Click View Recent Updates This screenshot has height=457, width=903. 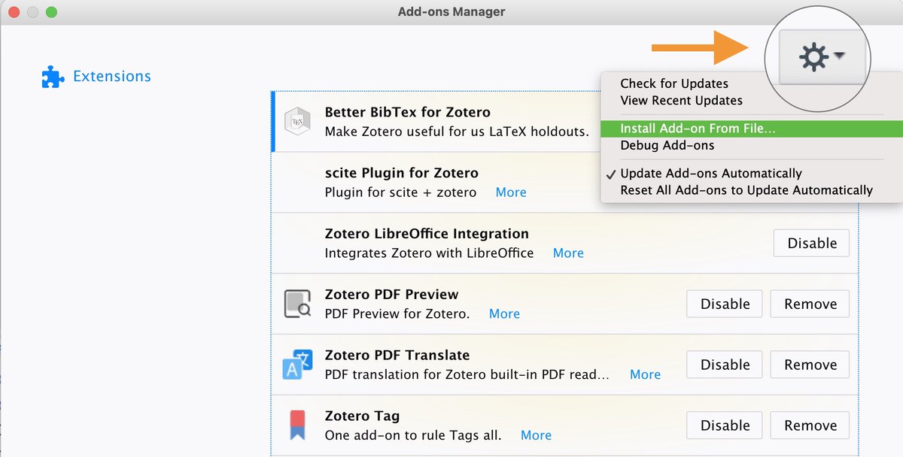[682, 100]
